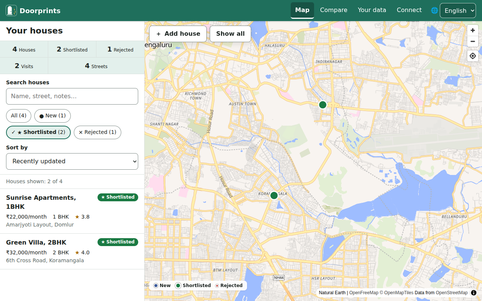Click the 4 Houses stat

click(24, 49)
